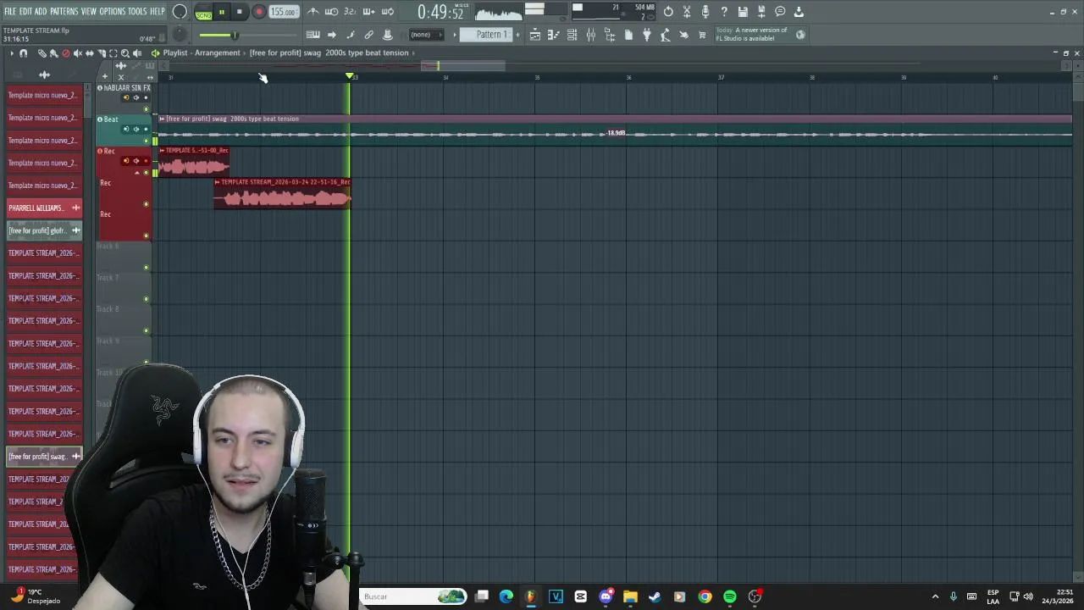The image size is (1084, 610).
Task: Stop playback with the stop button
Action: coord(240,13)
